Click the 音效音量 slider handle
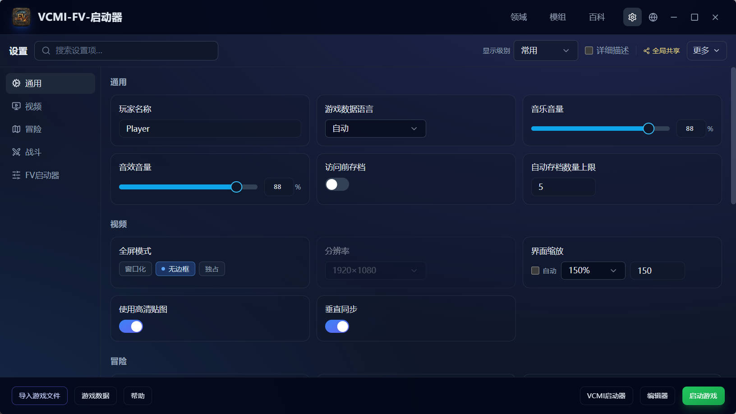Screen dimensions: 736x414 pyautogui.click(x=236, y=187)
